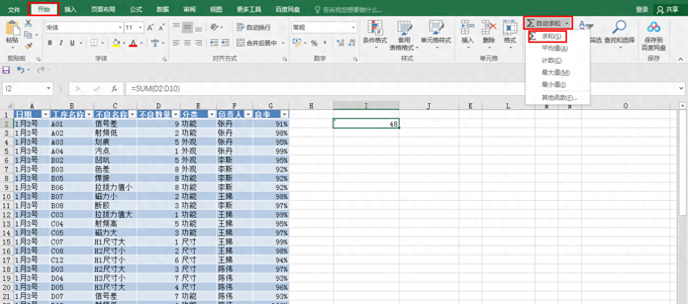Open the font size 11 dropdown
Screen dimensions: 688x304
[x=141, y=27]
